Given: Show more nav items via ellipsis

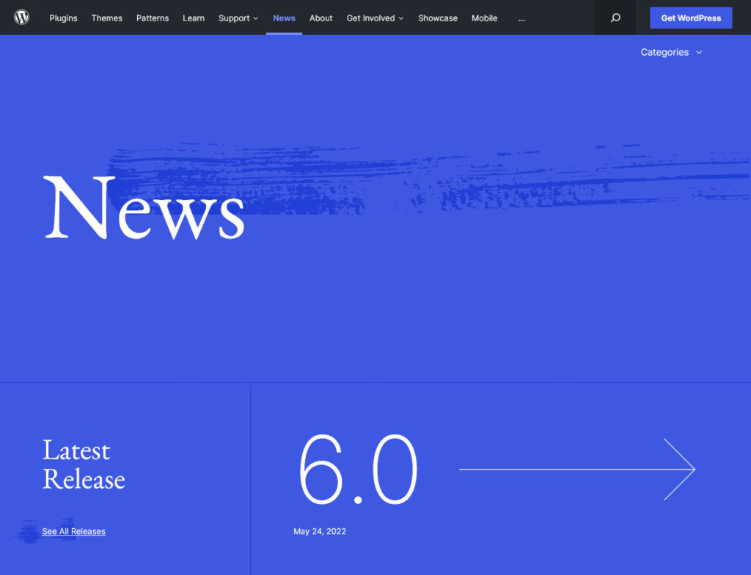Looking at the screenshot, I should (x=521, y=18).
